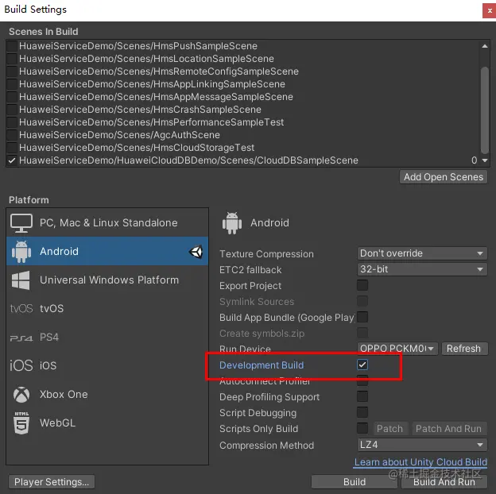Viewport: 496px width, 494px height.
Task: Click the Unity logo on Android row
Action: click(196, 252)
